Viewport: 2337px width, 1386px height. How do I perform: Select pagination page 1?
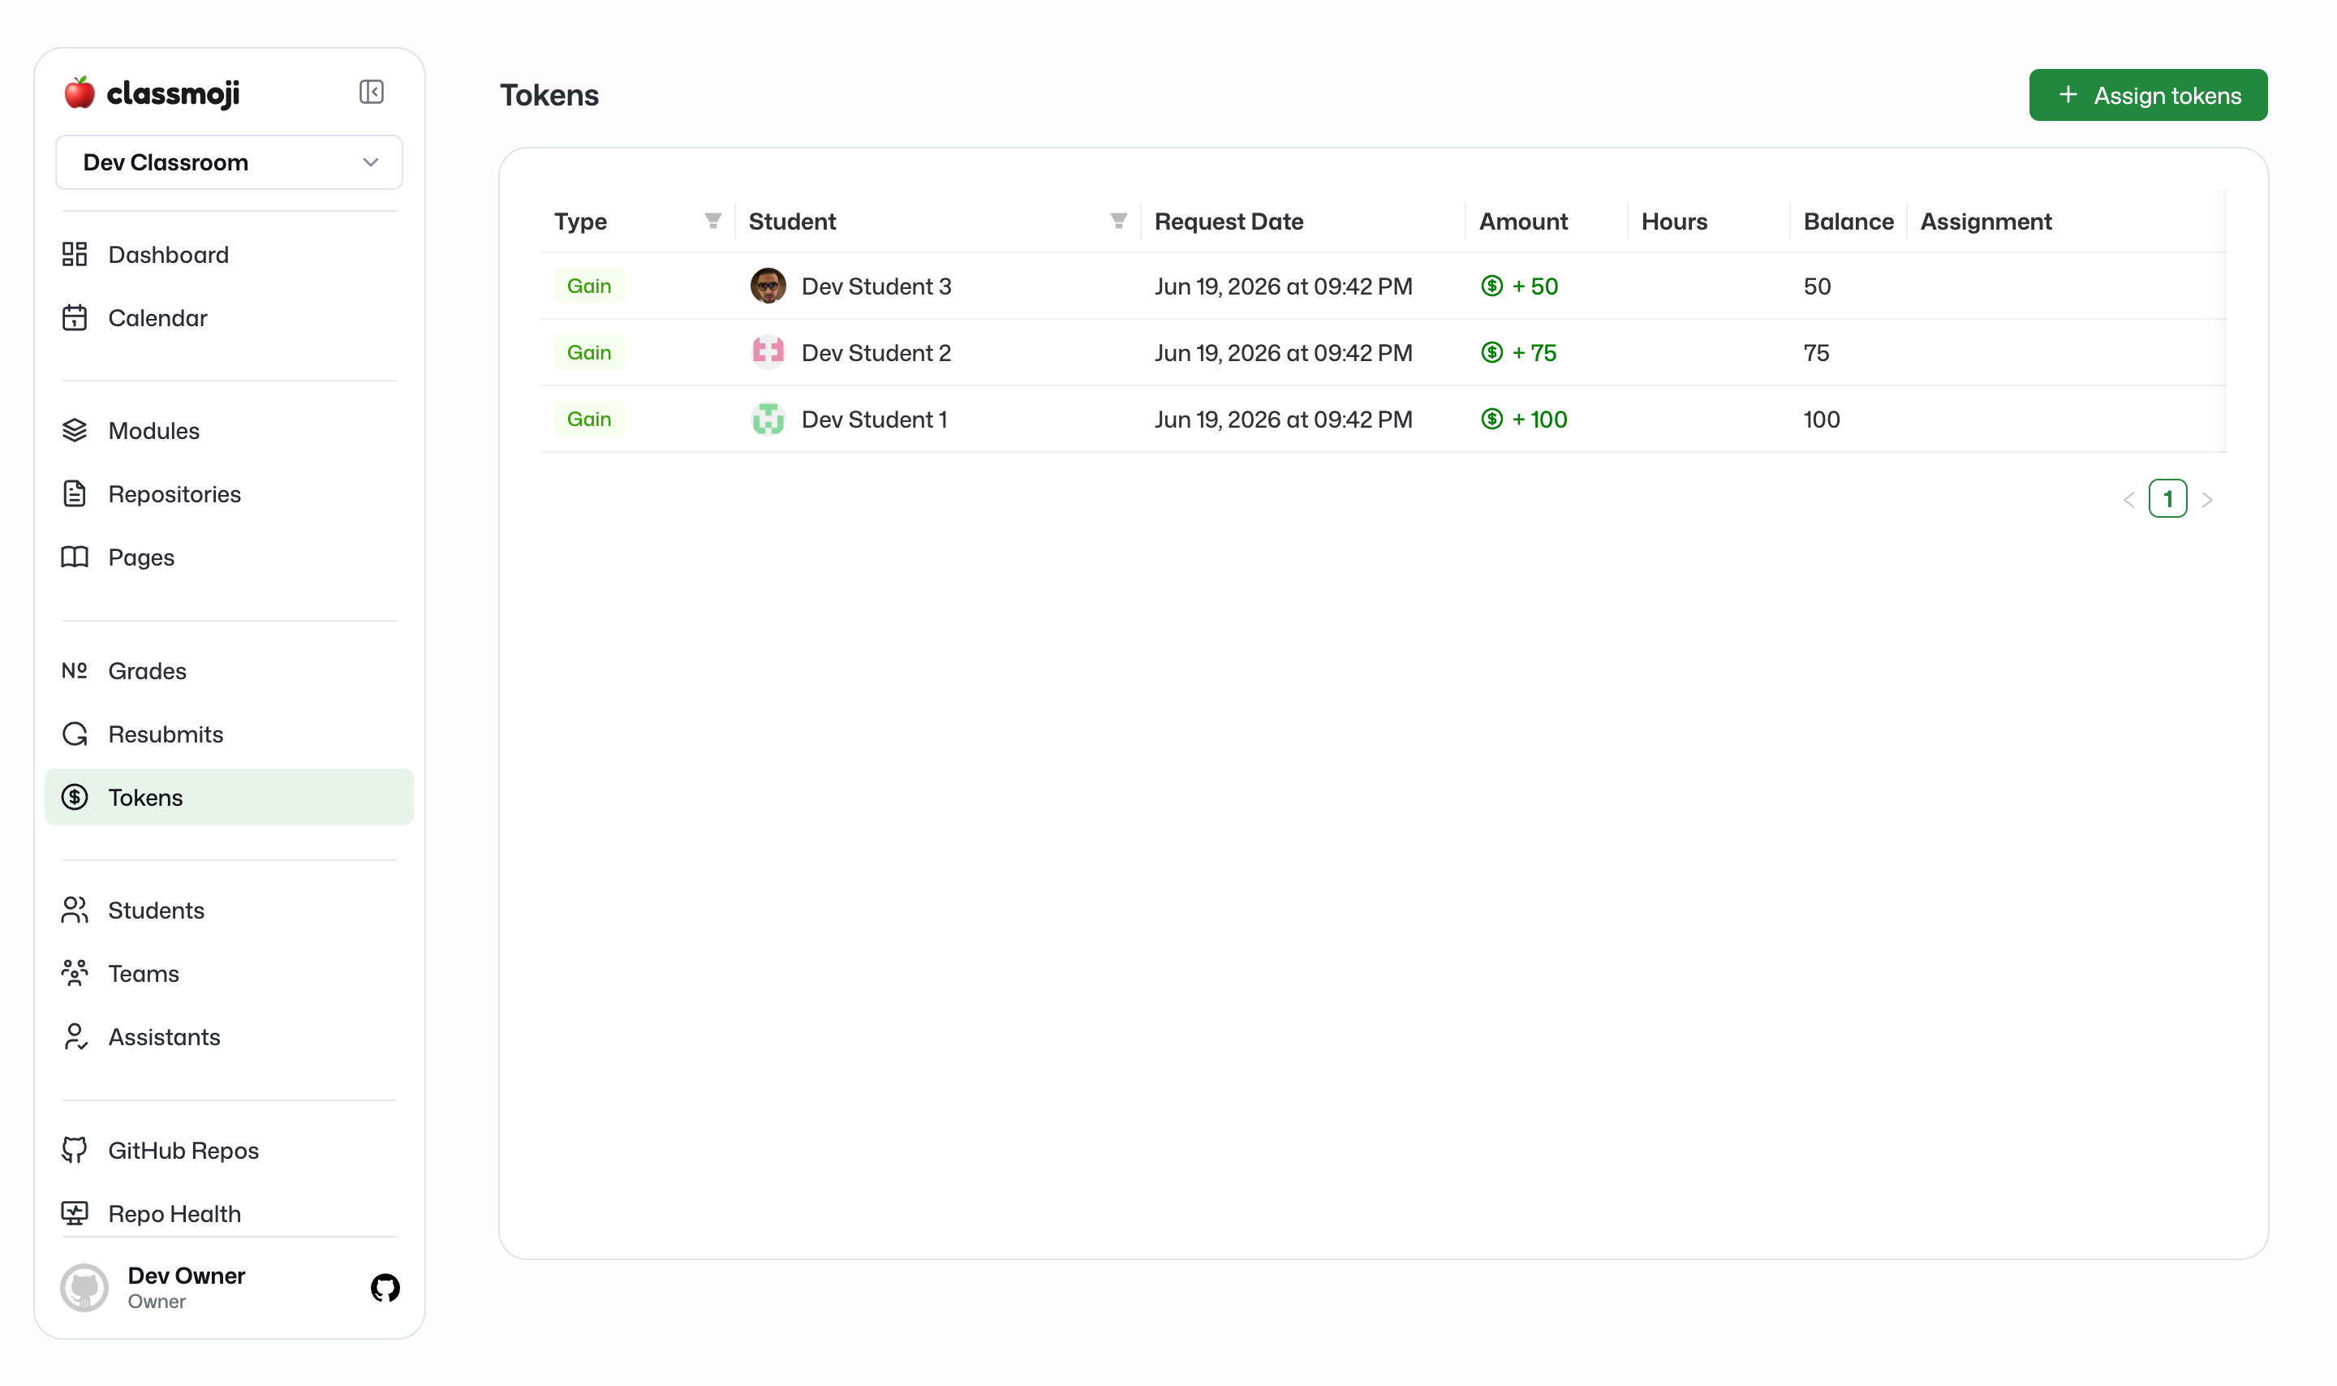2168,499
